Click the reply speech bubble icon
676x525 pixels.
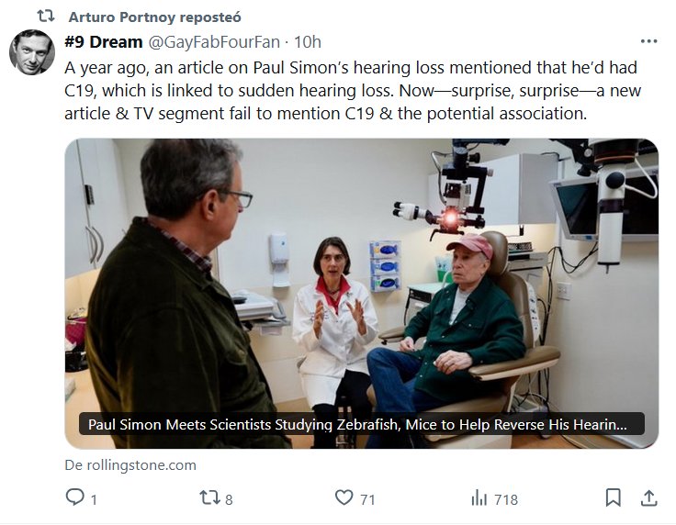75,498
